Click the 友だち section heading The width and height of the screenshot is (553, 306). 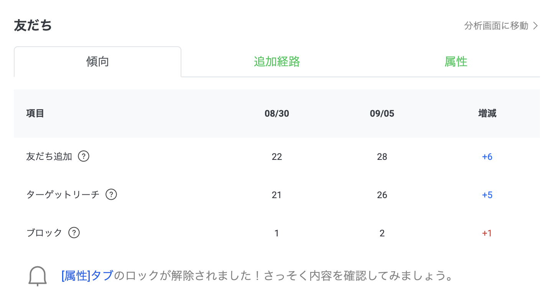[x=33, y=26]
